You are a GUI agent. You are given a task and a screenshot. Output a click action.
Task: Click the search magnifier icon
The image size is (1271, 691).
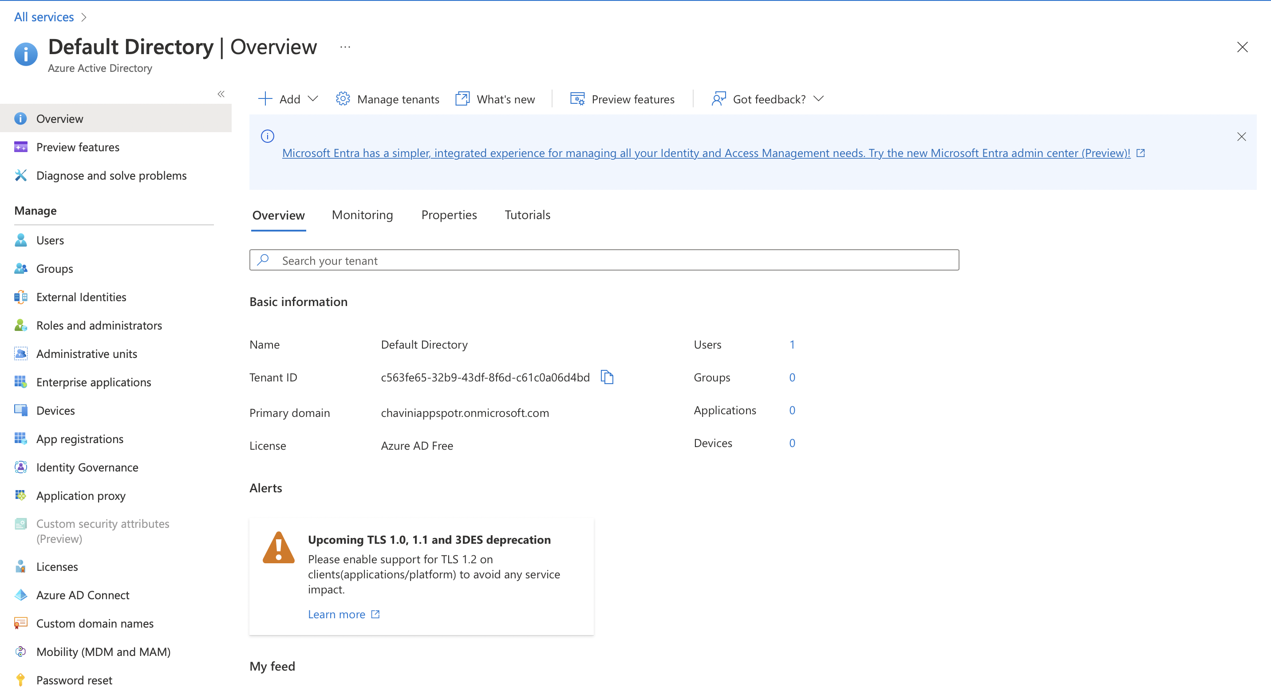264,260
